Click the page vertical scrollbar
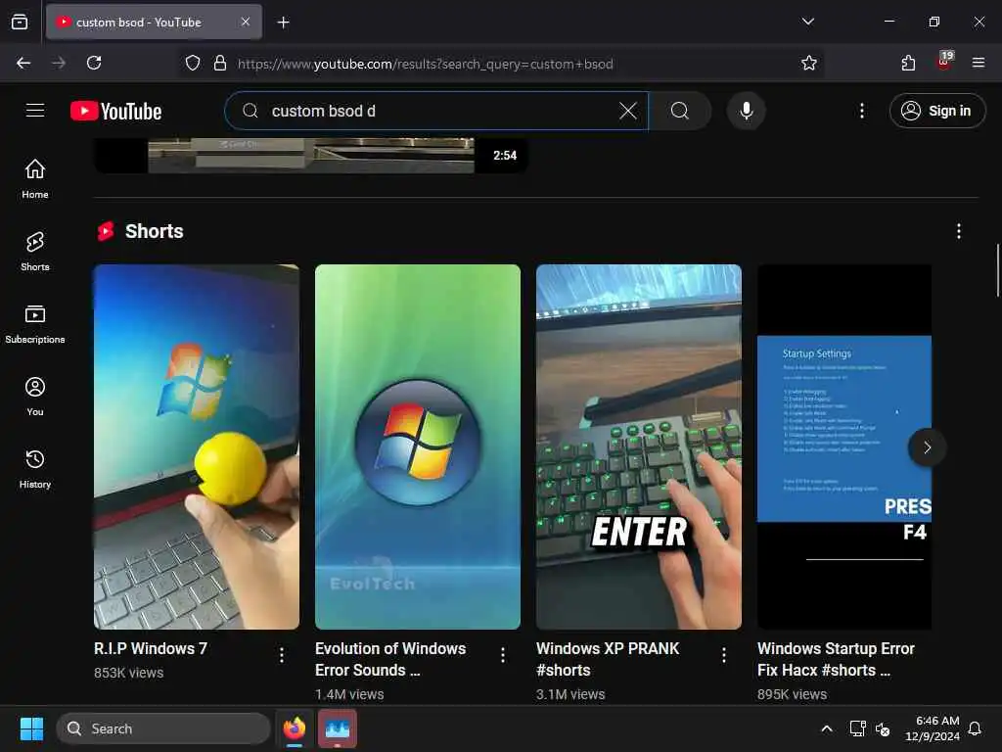Image resolution: width=1002 pixels, height=752 pixels. point(998,270)
